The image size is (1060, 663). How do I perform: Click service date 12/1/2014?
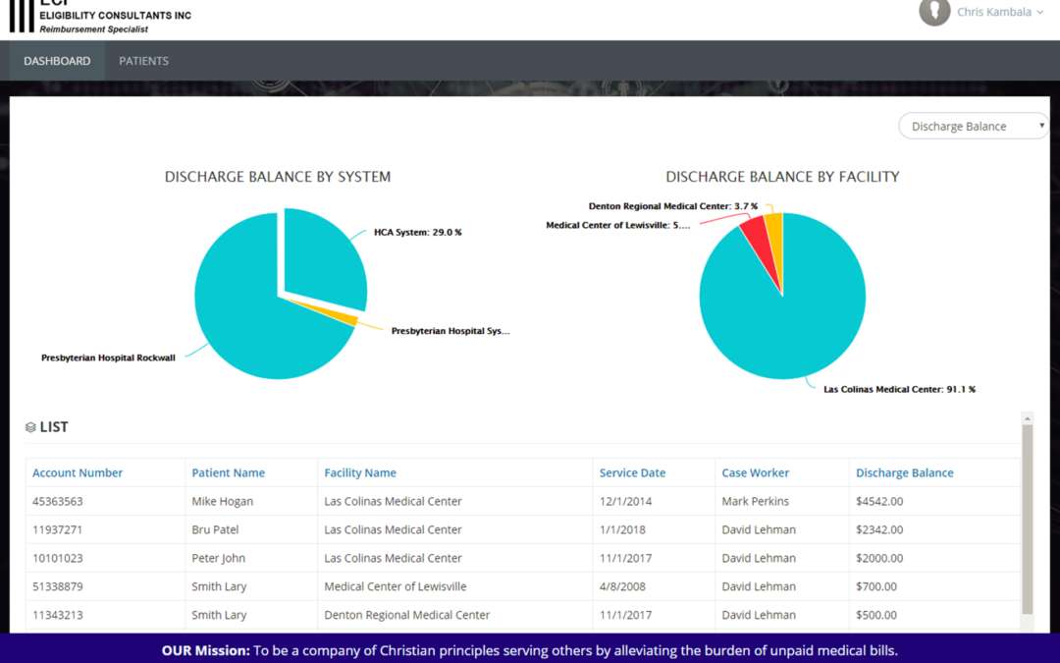(x=625, y=501)
